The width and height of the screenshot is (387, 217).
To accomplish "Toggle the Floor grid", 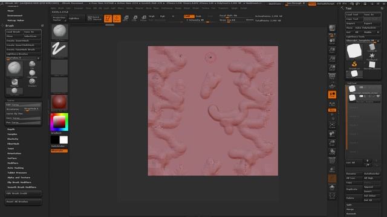I will (332, 86).
